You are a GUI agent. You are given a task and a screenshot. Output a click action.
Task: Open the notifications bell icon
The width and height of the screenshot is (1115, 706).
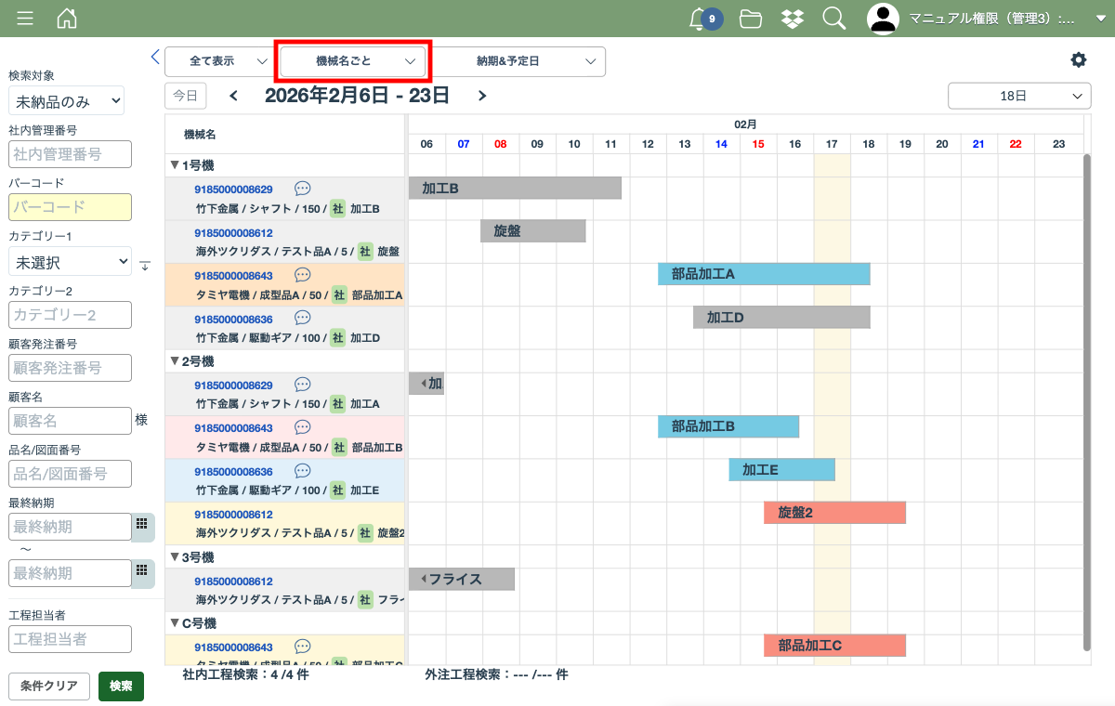click(698, 19)
